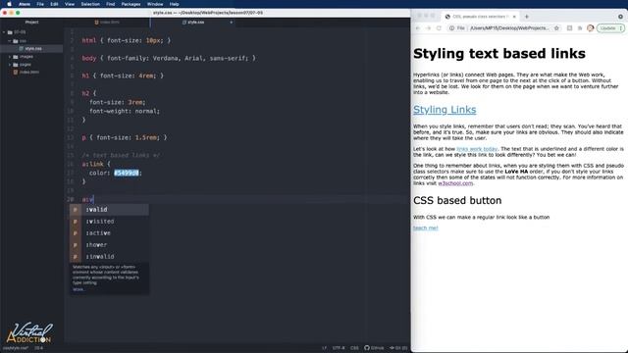The width and height of the screenshot is (628, 353).
Task: Click the css/style.css file path in status bar
Action: click(x=16, y=348)
